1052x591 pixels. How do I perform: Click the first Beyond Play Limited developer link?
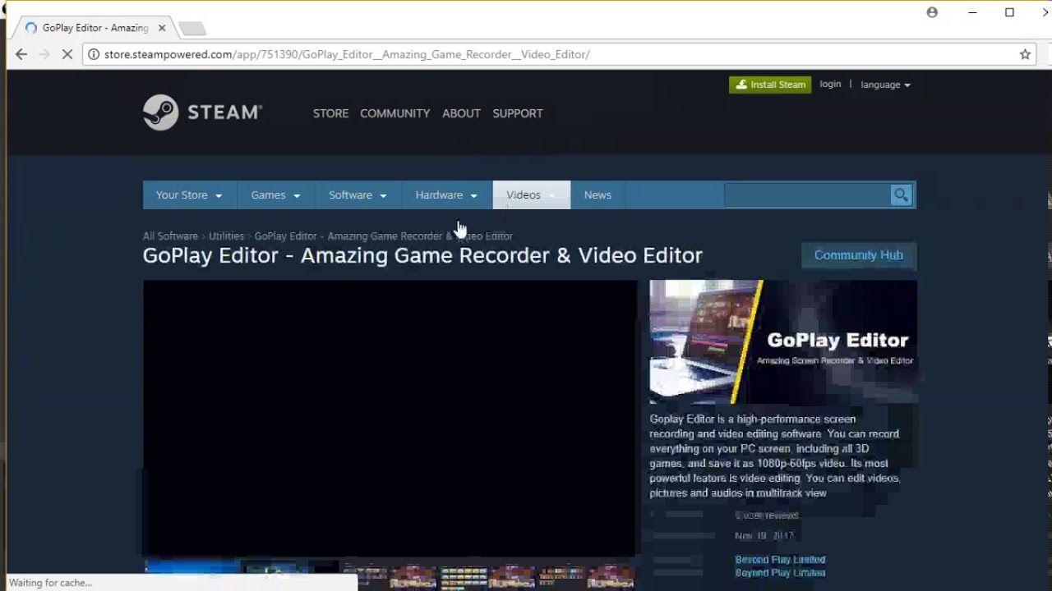pos(780,560)
